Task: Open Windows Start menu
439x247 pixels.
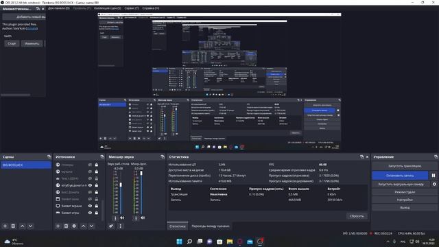Action: (x=180, y=242)
